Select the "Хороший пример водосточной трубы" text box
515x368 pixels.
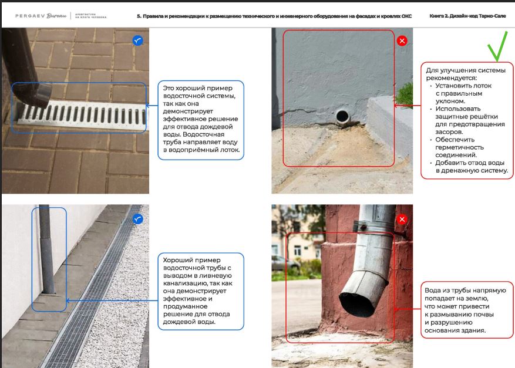(x=201, y=291)
